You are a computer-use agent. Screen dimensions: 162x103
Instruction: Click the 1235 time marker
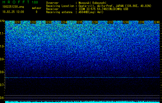click(x=79, y=22)
